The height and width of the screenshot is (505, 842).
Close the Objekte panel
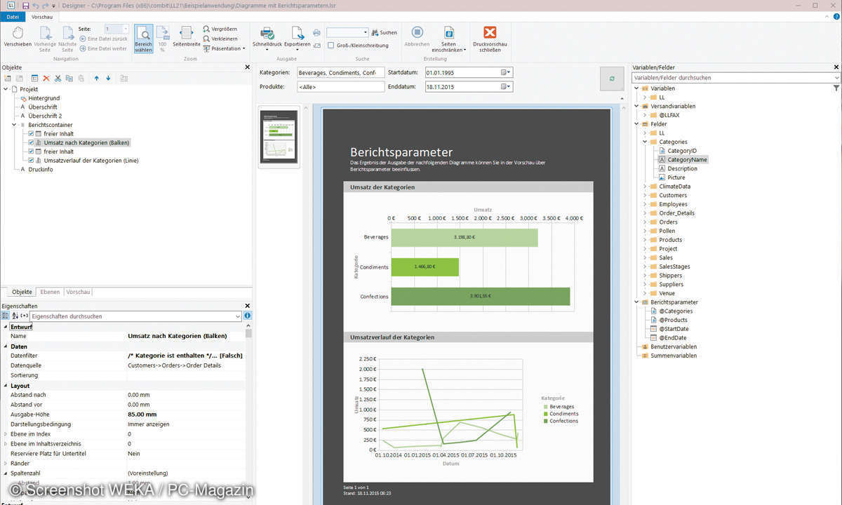tap(247, 67)
